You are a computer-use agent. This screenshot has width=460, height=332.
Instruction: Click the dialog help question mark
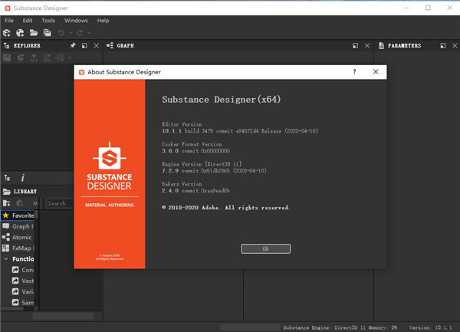pos(354,72)
